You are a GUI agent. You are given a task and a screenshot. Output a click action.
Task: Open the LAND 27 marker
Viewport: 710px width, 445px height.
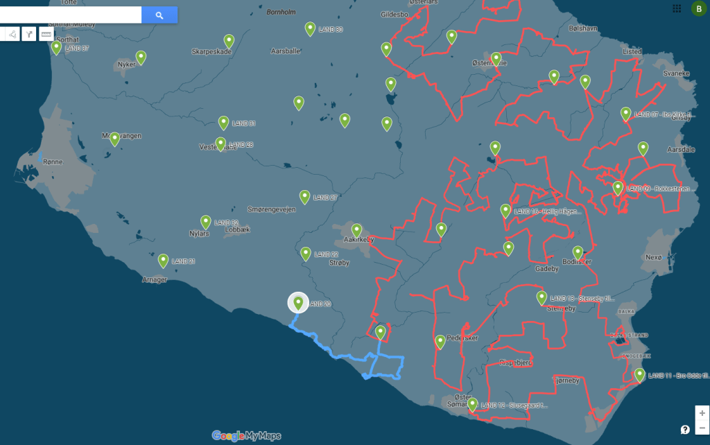[304, 196]
